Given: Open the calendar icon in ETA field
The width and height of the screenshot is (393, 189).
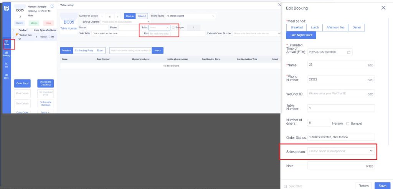Looking at the screenshot, I should (x=348, y=52).
